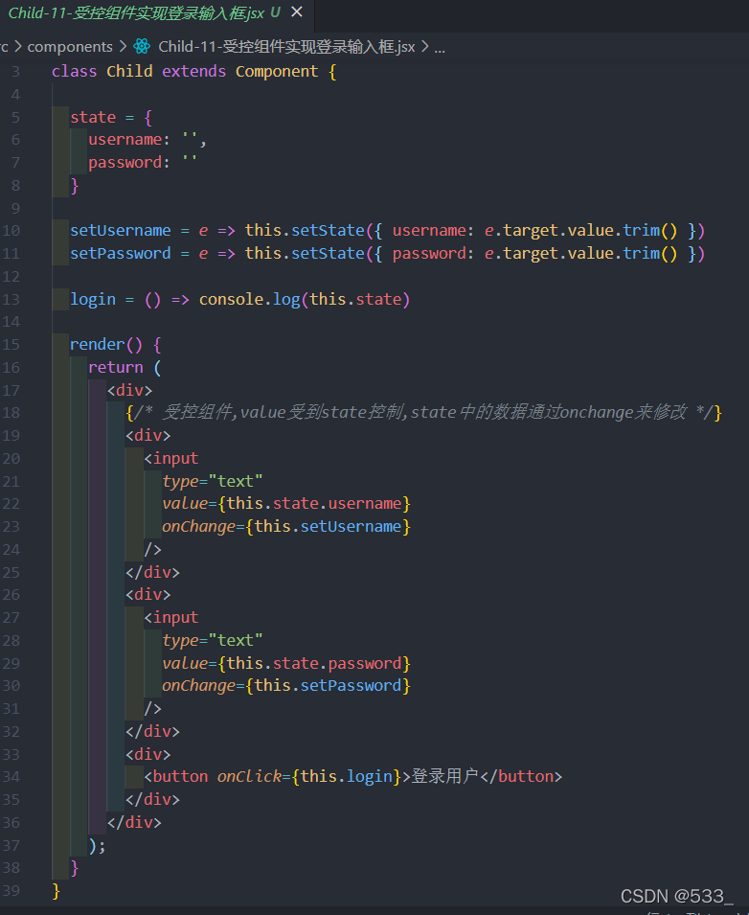Screen dimensions: 749x915
Task: Click 'this.state.username' value binding
Action: click(x=314, y=504)
